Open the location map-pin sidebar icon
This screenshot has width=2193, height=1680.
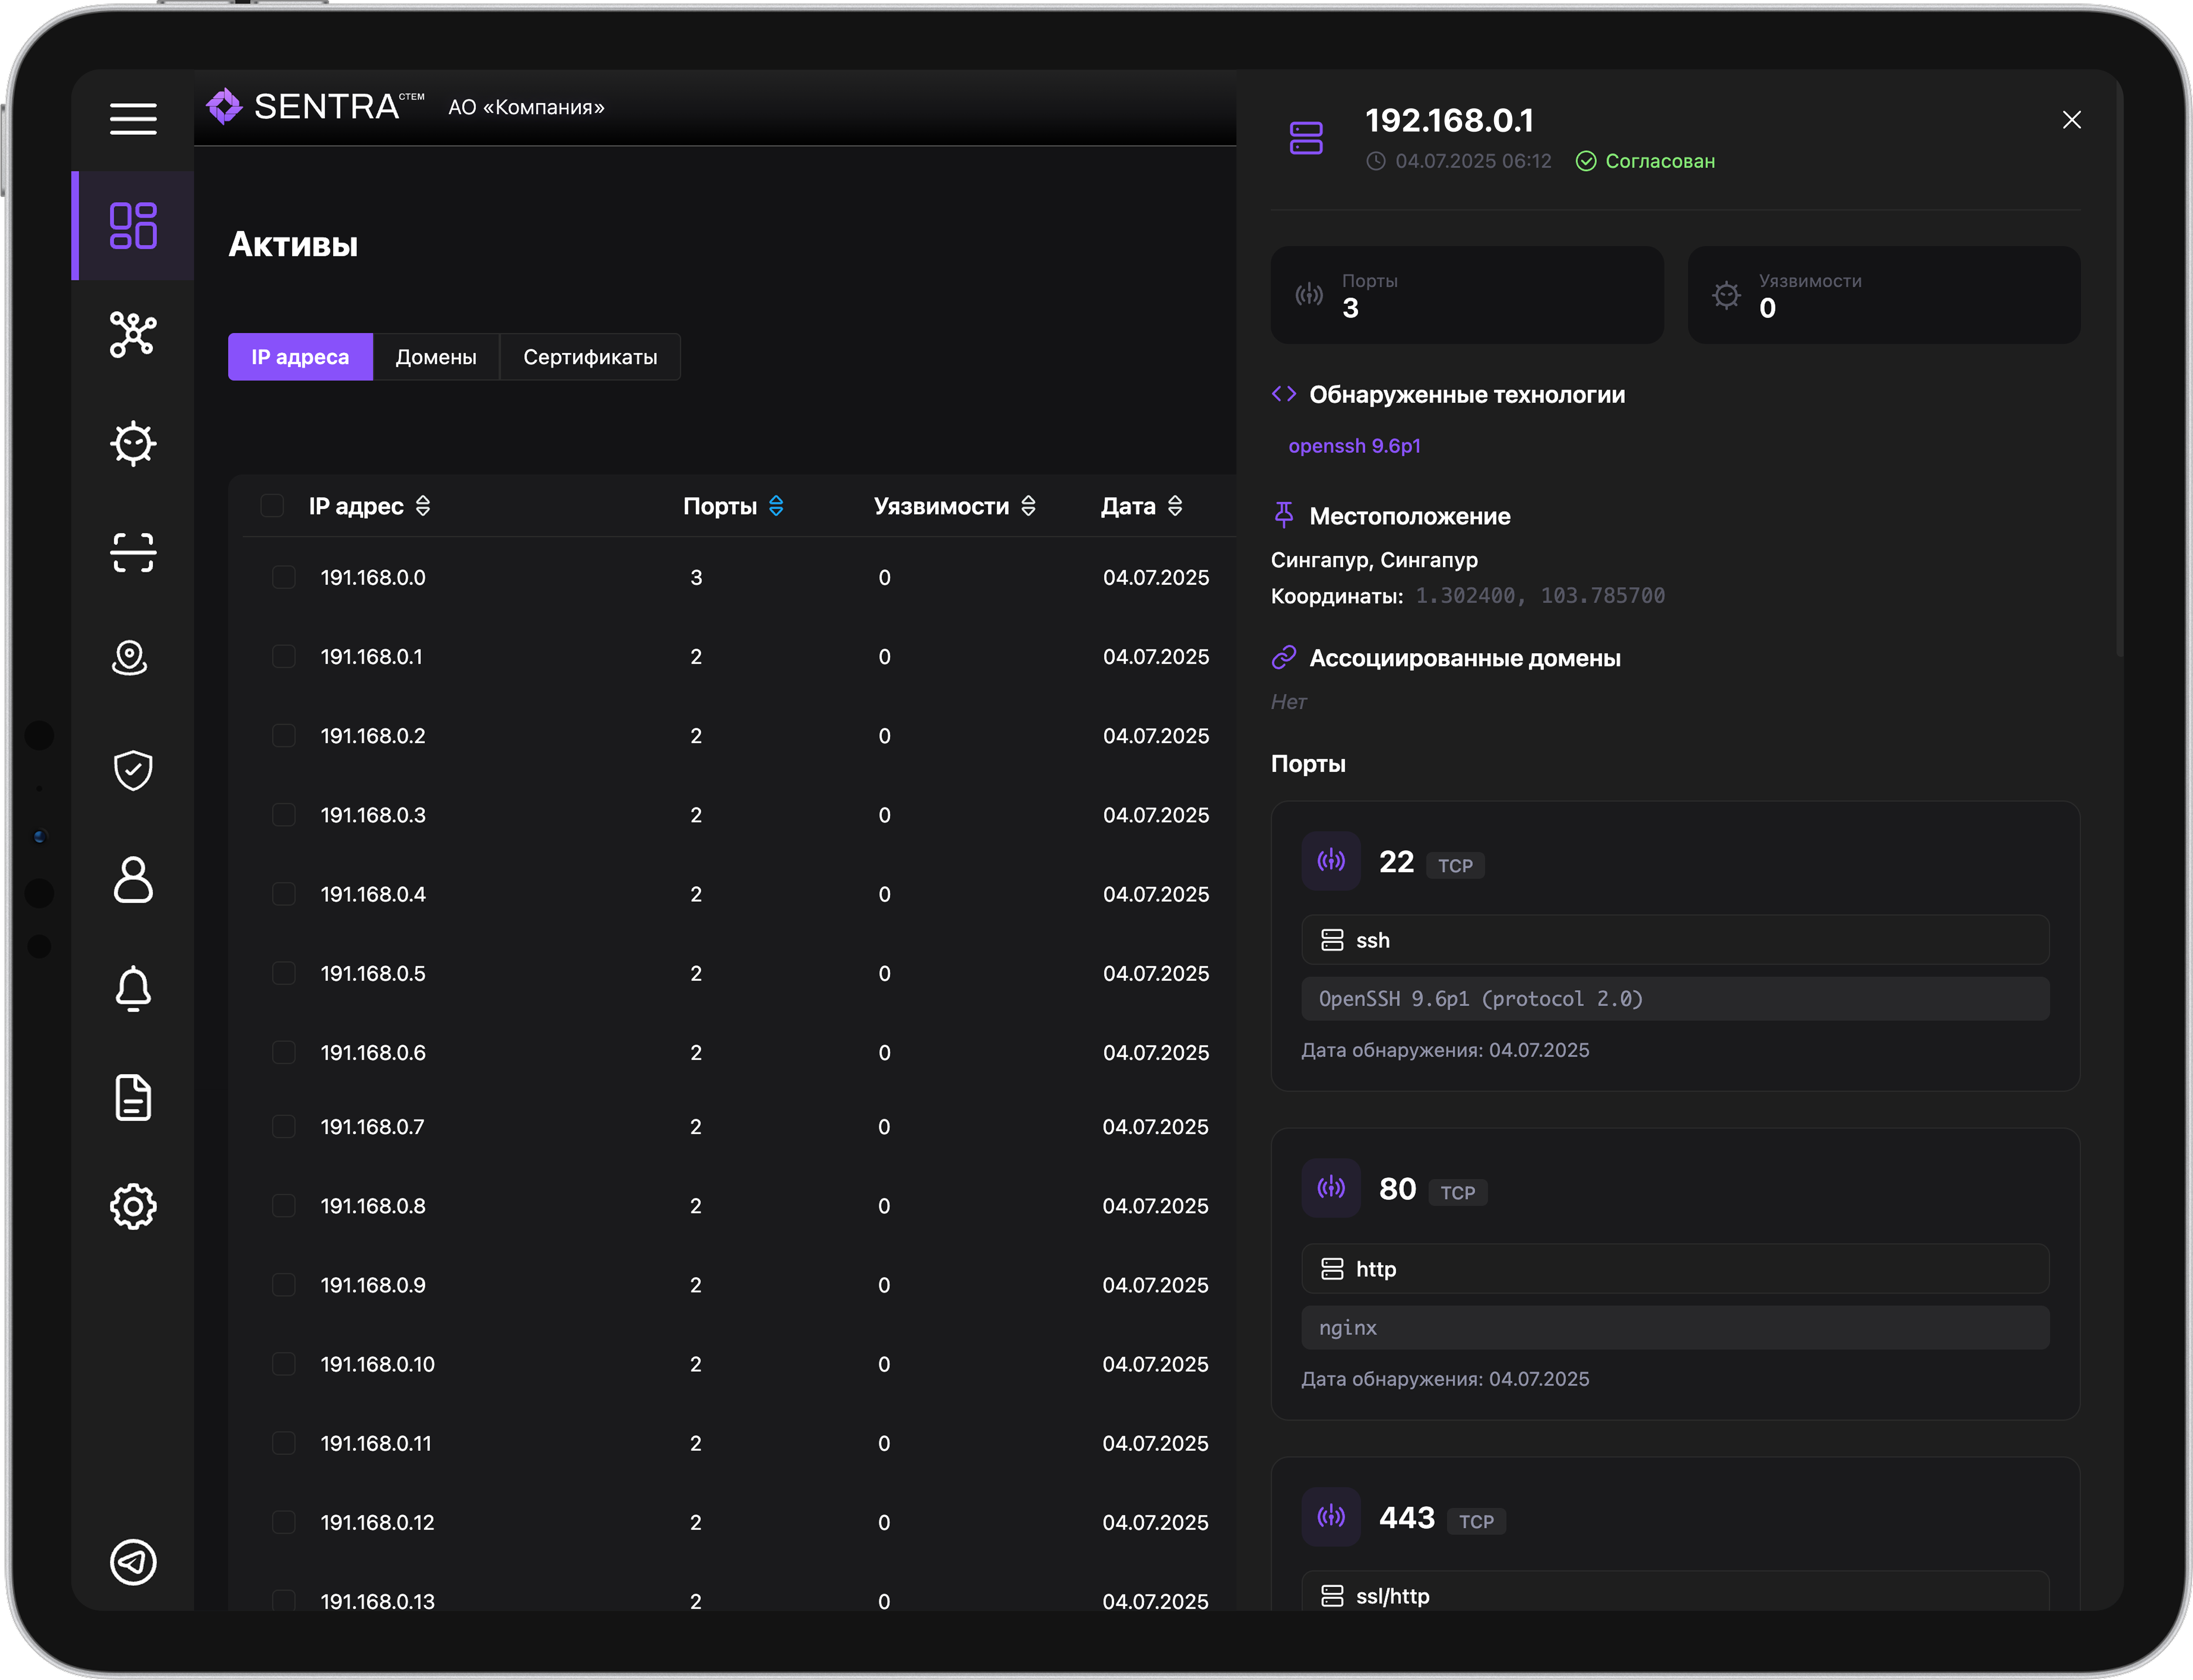130,658
